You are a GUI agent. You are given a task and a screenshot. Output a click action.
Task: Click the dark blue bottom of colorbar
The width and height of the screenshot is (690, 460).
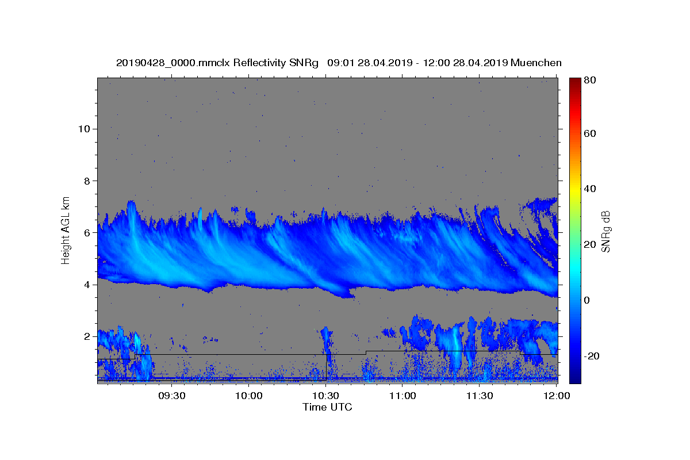575,378
